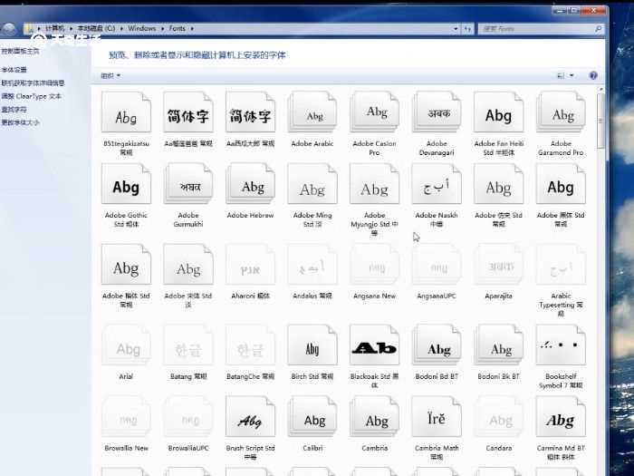Select the BrowalliaUPC font icon
The image size is (634, 476).
[188, 417]
